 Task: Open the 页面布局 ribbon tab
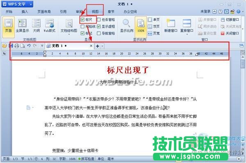click(44, 11)
